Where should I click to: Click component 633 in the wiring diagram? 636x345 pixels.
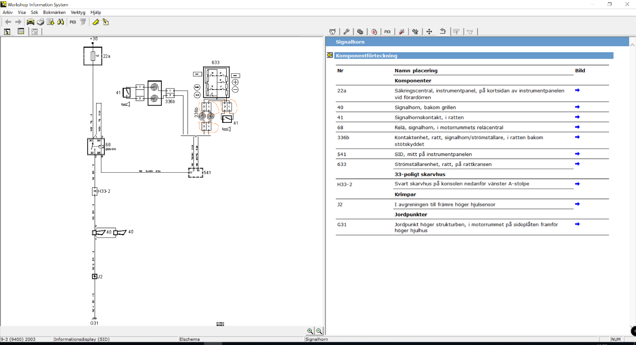pos(216,82)
